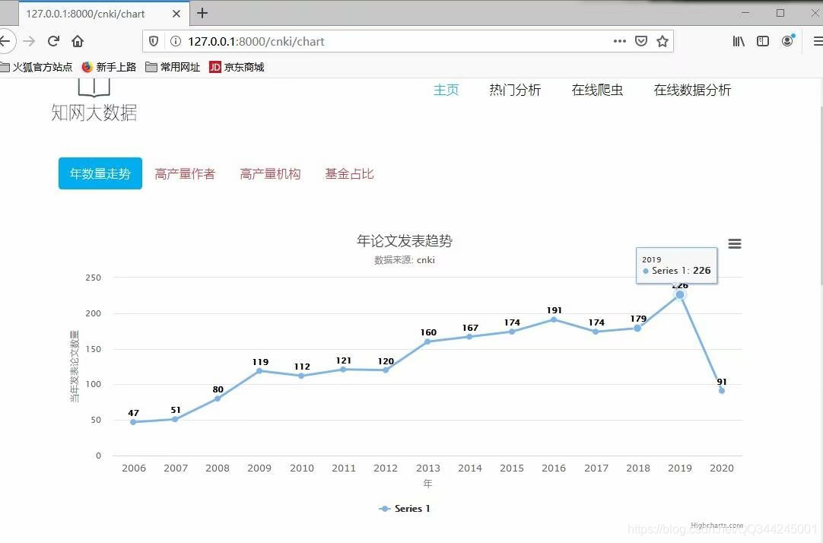This screenshot has width=823, height=543.
Task: Open the 火狐官方站点 bookmark
Action: click(37, 67)
